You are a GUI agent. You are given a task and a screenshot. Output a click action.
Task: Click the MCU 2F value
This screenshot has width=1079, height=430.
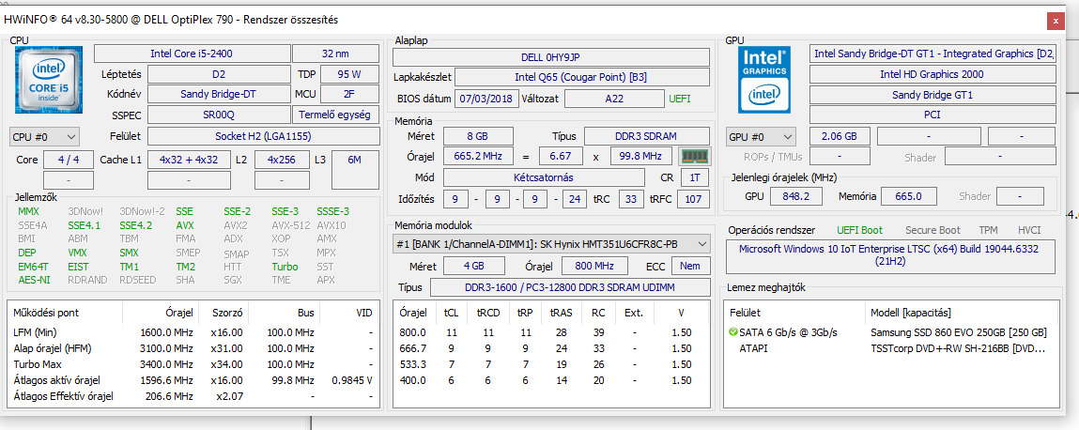click(349, 94)
